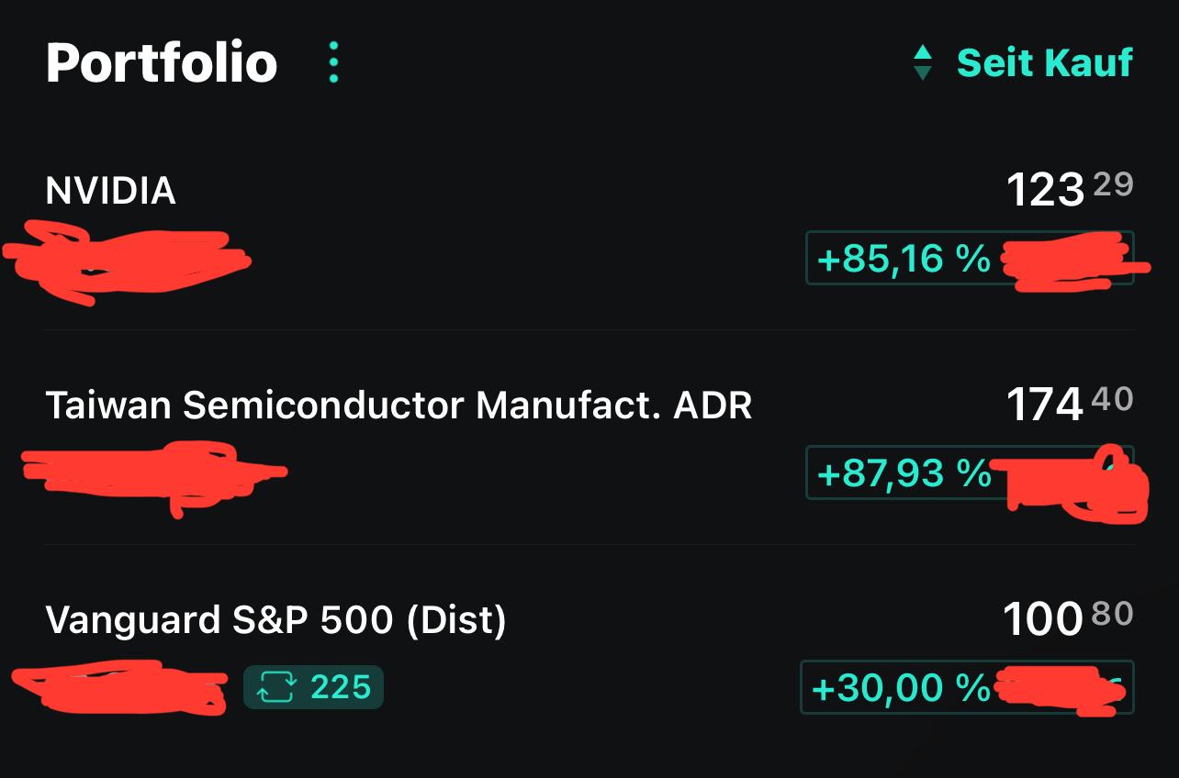The height and width of the screenshot is (778, 1179).
Task: Click the 100,80 price value
Action: (1067, 618)
